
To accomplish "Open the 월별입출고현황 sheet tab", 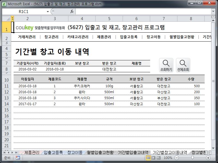I will coord(100,153).
